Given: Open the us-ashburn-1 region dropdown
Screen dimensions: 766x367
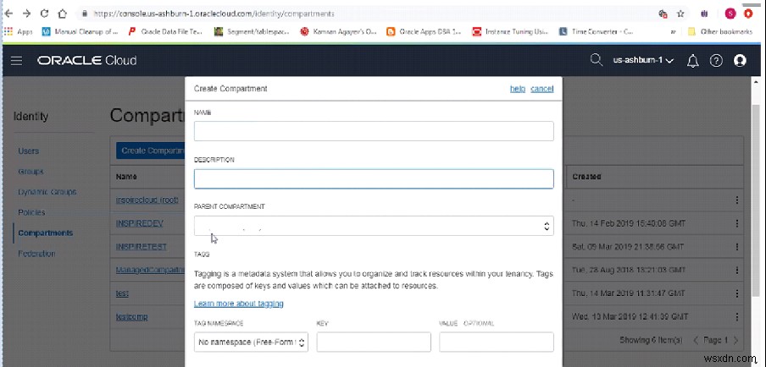Looking at the screenshot, I should 643,60.
